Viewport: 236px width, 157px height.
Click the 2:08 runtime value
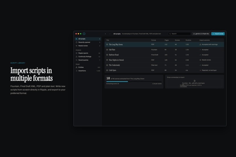[187, 60]
